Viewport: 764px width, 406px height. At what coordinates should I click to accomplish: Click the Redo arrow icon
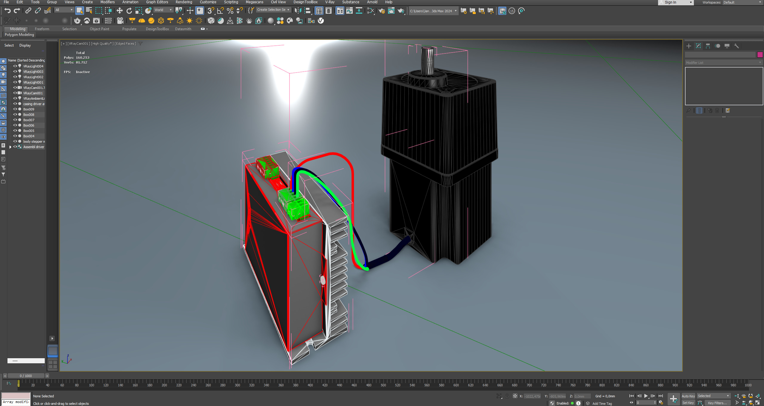17,11
